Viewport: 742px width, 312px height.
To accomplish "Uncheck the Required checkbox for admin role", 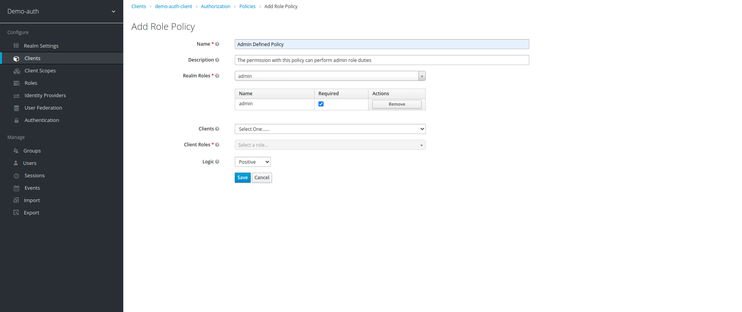I will 321,104.
